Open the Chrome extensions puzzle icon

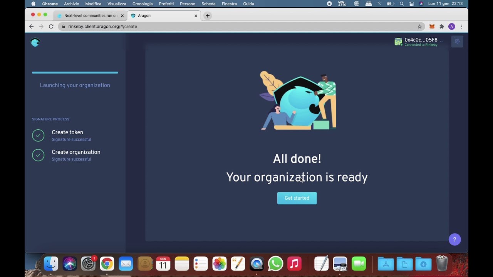pyautogui.click(x=442, y=27)
